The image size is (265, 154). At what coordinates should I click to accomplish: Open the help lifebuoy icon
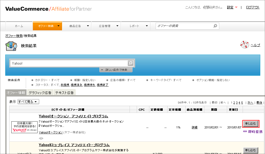244,45
